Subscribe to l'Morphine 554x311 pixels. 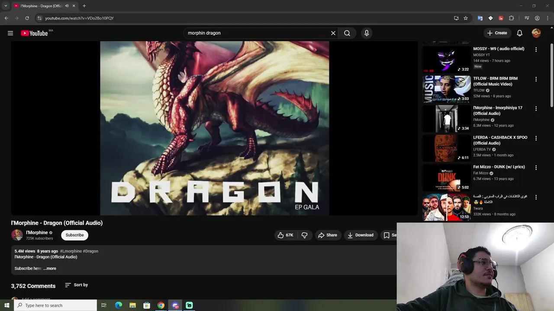point(74,235)
